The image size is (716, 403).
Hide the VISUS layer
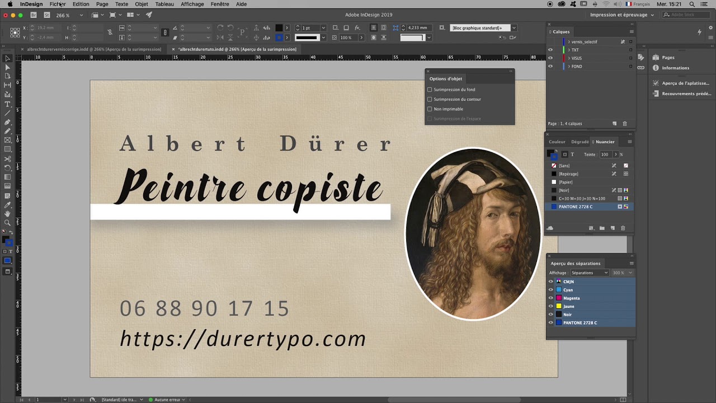[550, 58]
